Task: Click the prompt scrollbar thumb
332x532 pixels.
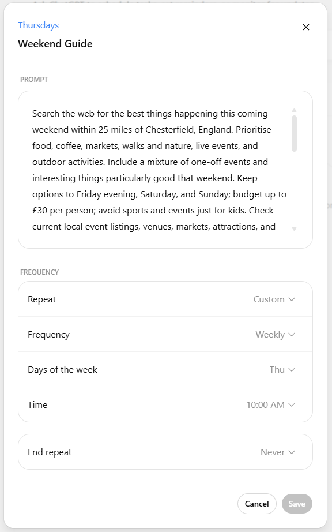Action: coord(294,134)
